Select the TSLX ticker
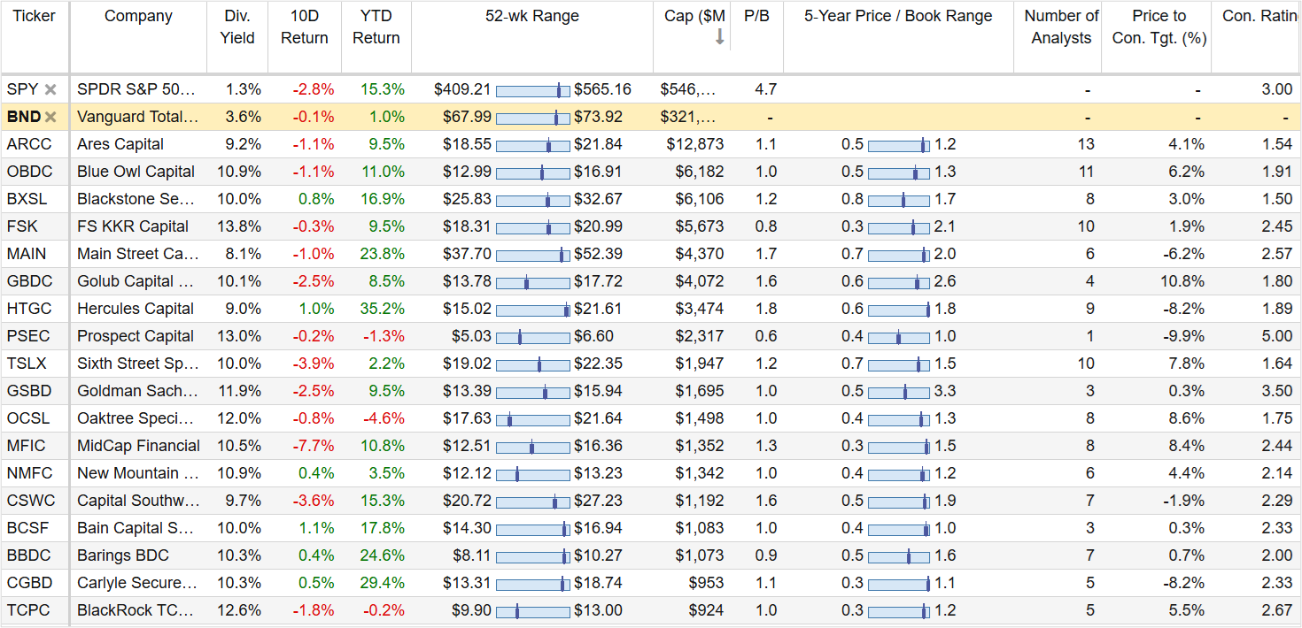Screen dimensions: 1302x628 pos(27,364)
